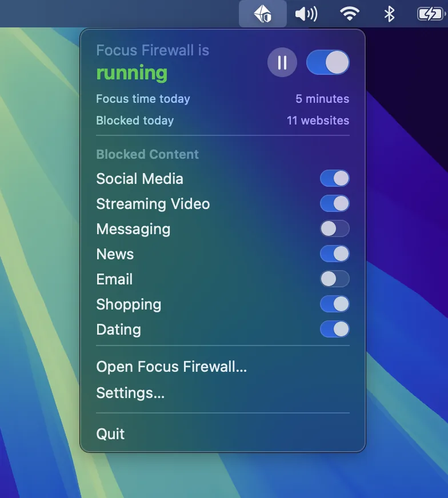The height and width of the screenshot is (498, 448).
Task: Disable News blocking toggle
Action: coord(334,254)
